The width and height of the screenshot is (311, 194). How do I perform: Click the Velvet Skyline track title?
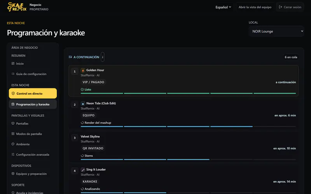90,137
